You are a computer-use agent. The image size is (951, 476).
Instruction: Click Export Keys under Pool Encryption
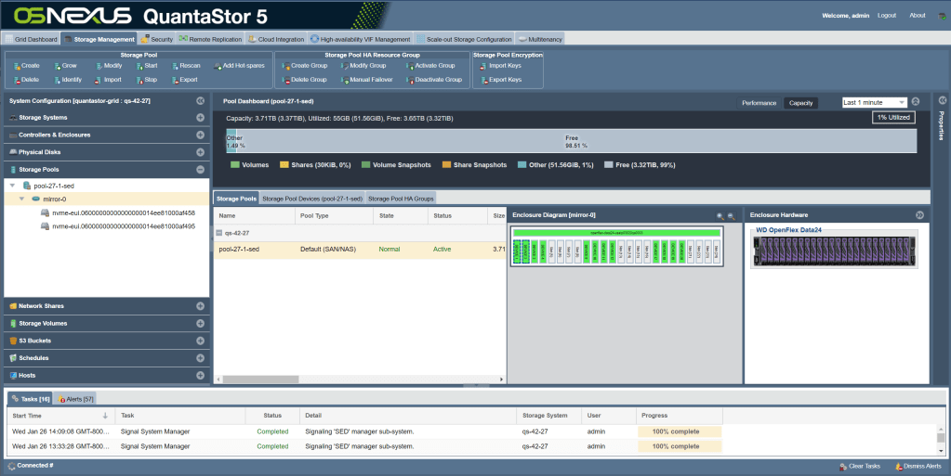point(500,80)
